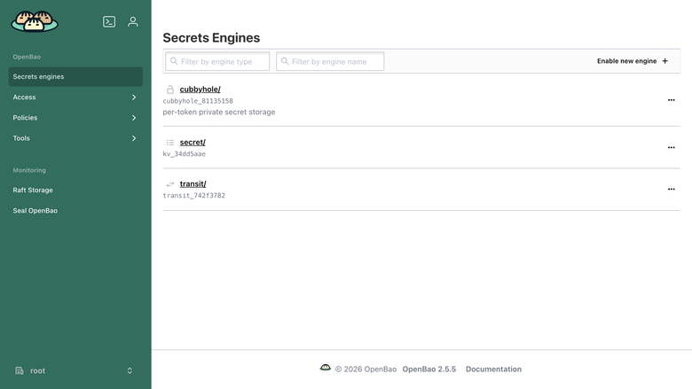Click the OpenBao sidebar section label
This screenshot has width=692, height=389.
click(27, 57)
